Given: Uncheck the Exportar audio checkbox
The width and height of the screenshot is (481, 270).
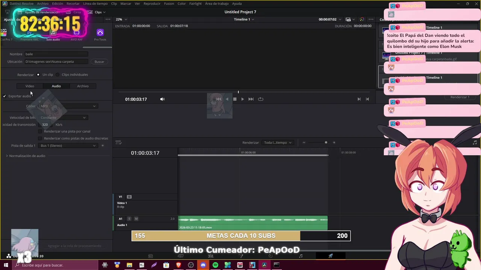Looking at the screenshot, I should click(x=5, y=96).
